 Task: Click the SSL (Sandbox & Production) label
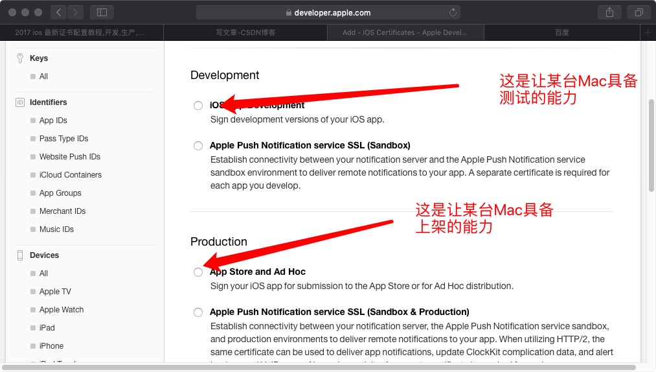pyautogui.click(x=339, y=312)
